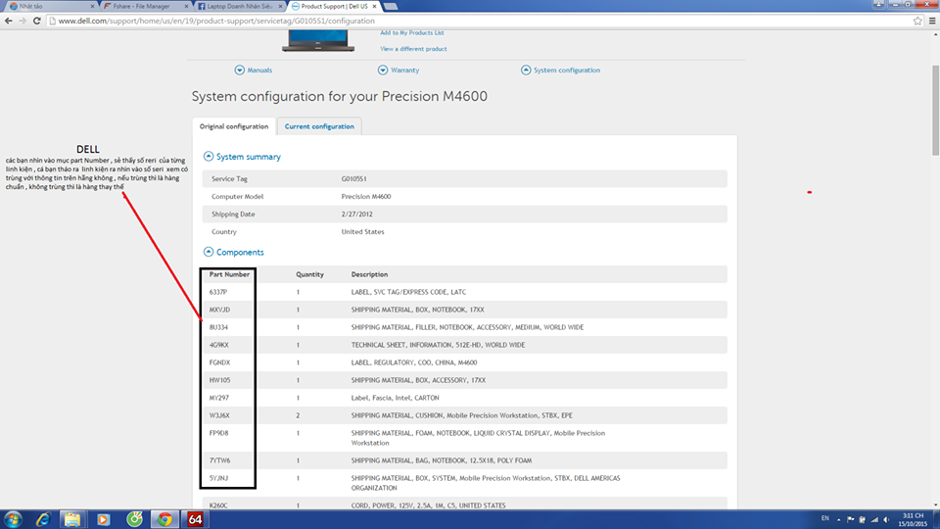Click part number 7YTW6
The width and height of the screenshot is (940, 529).
[x=219, y=460]
